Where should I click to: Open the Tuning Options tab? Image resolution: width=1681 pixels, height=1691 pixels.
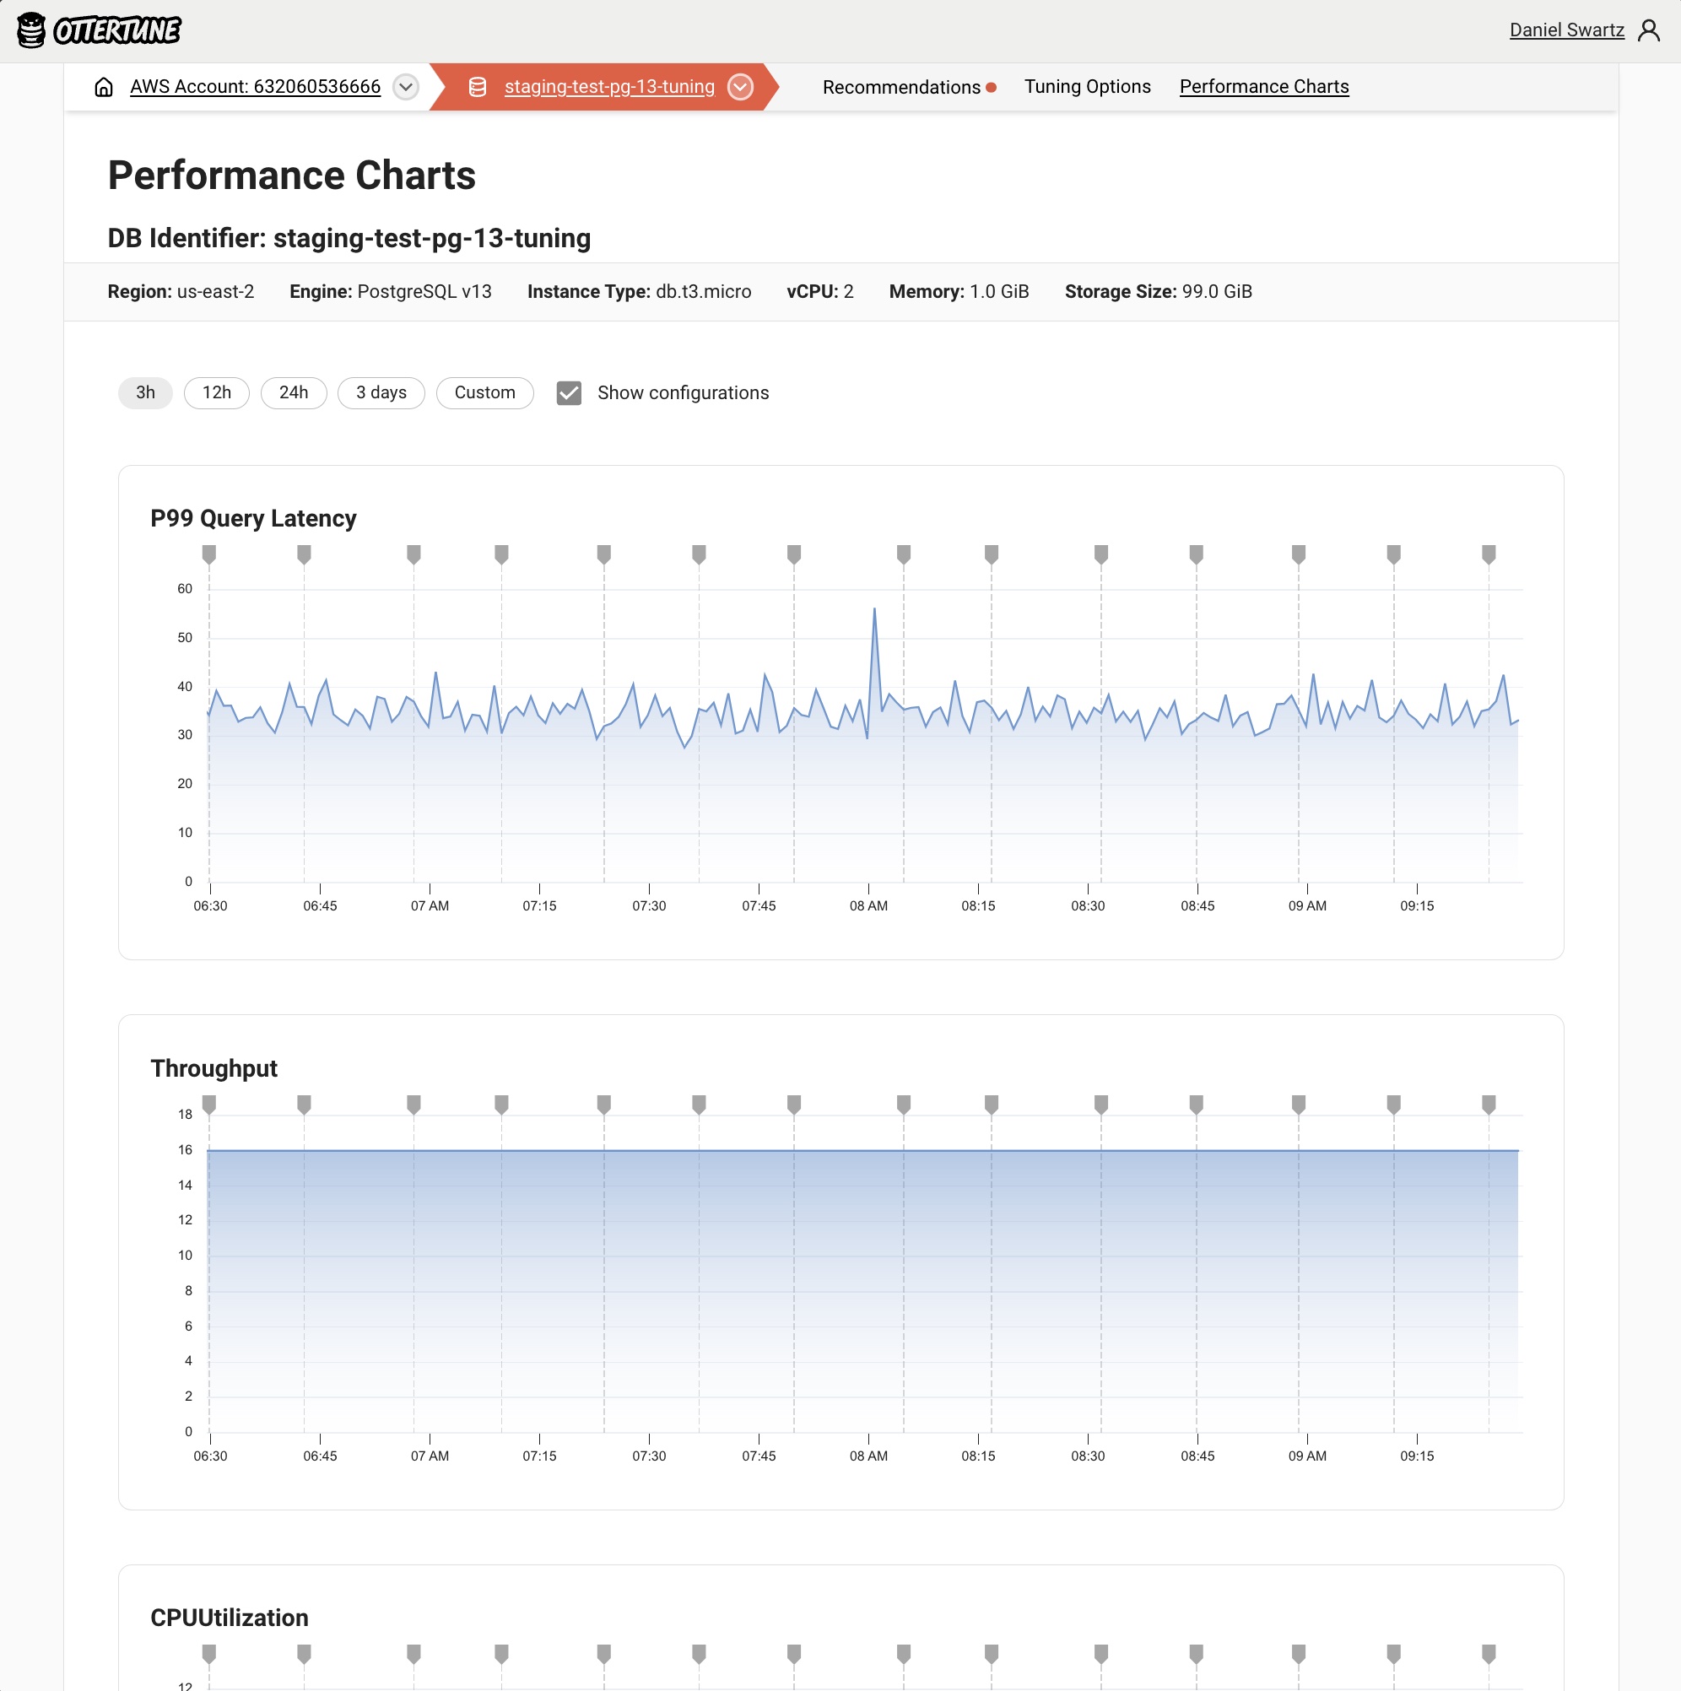point(1088,87)
